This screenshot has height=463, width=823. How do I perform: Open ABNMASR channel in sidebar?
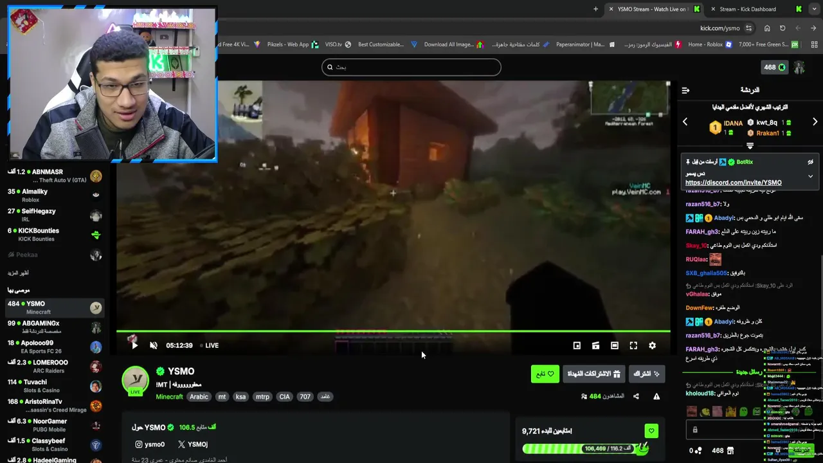(55, 176)
